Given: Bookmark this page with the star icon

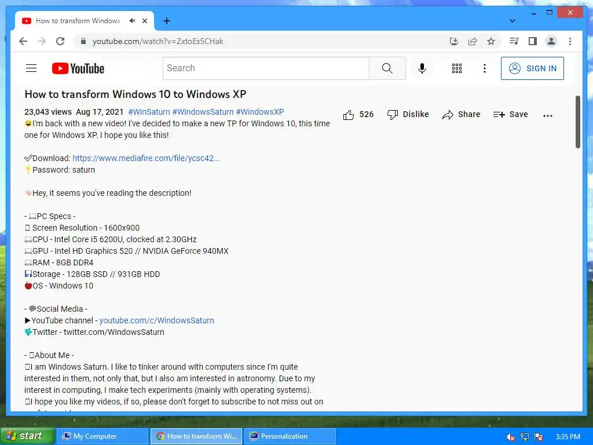Looking at the screenshot, I should pos(491,41).
